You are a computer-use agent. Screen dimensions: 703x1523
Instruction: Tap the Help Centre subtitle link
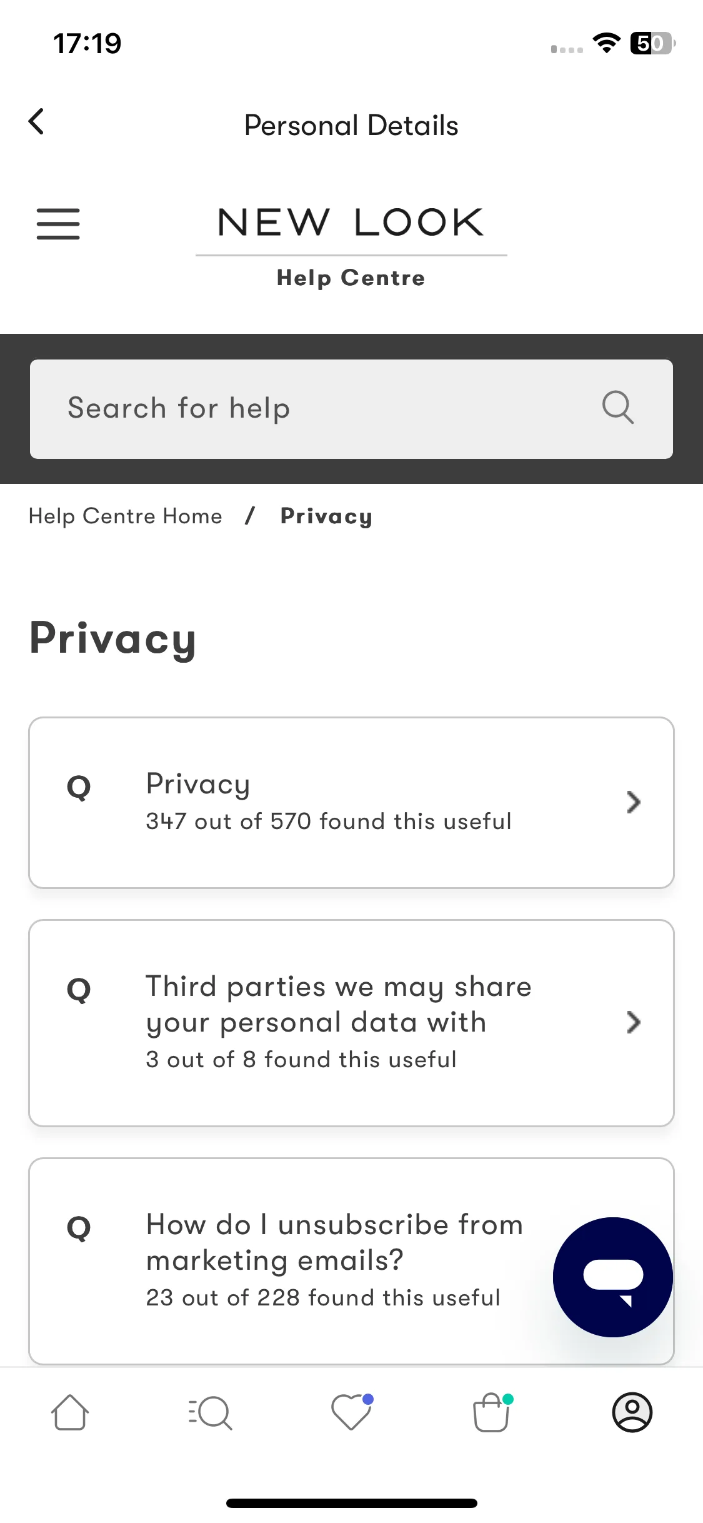click(351, 278)
